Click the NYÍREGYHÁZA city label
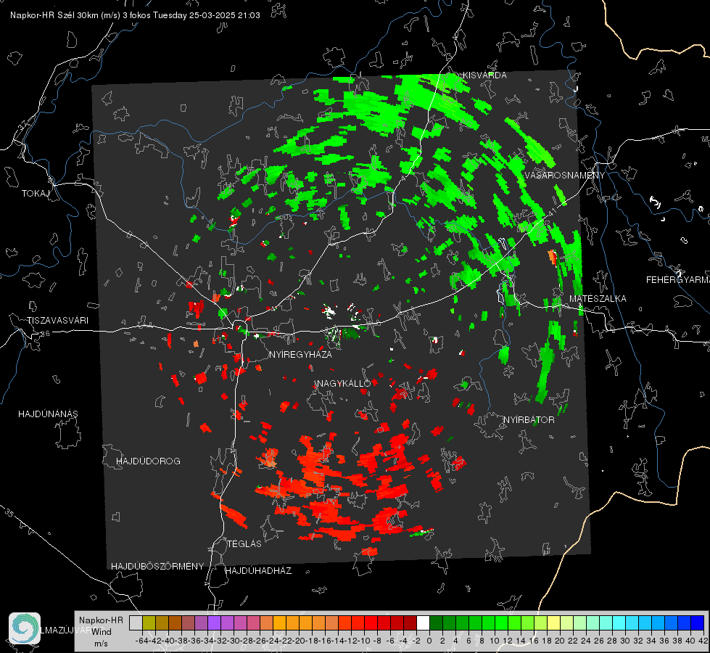The height and width of the screenshot is (653, 710). pyautogui.click(x=300, y=354)
